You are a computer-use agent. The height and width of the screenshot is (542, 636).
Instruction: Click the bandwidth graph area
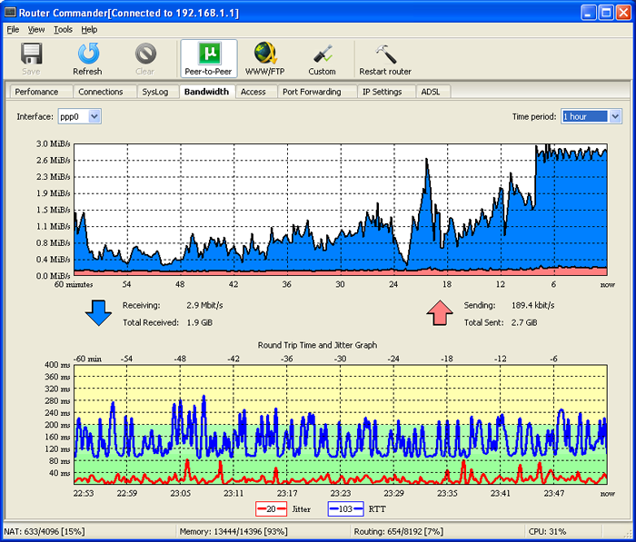340,209
